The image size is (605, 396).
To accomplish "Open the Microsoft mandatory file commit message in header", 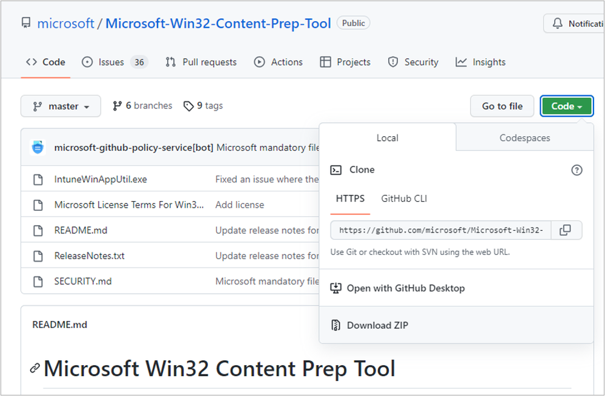I will click(268, 148).
